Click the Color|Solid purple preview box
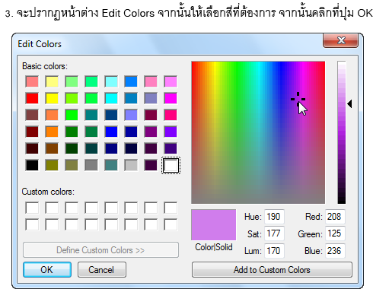 point(213,224)
